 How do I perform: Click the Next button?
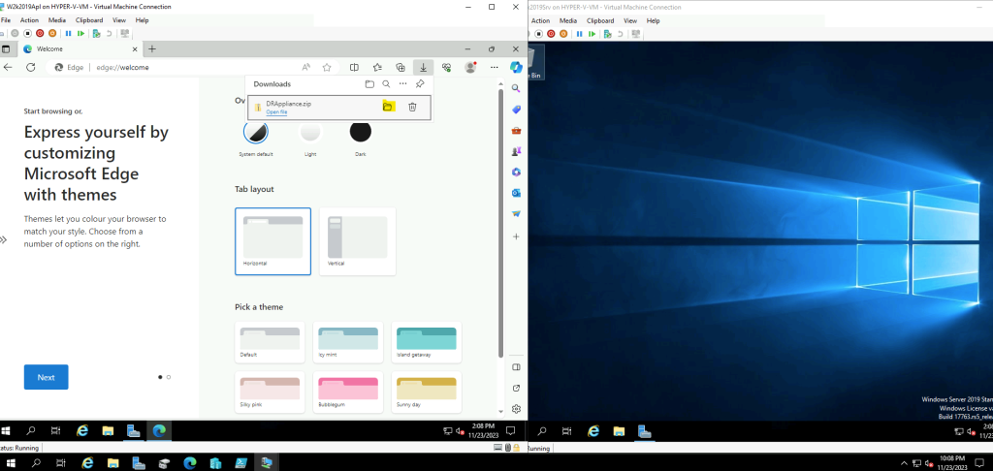47,377
